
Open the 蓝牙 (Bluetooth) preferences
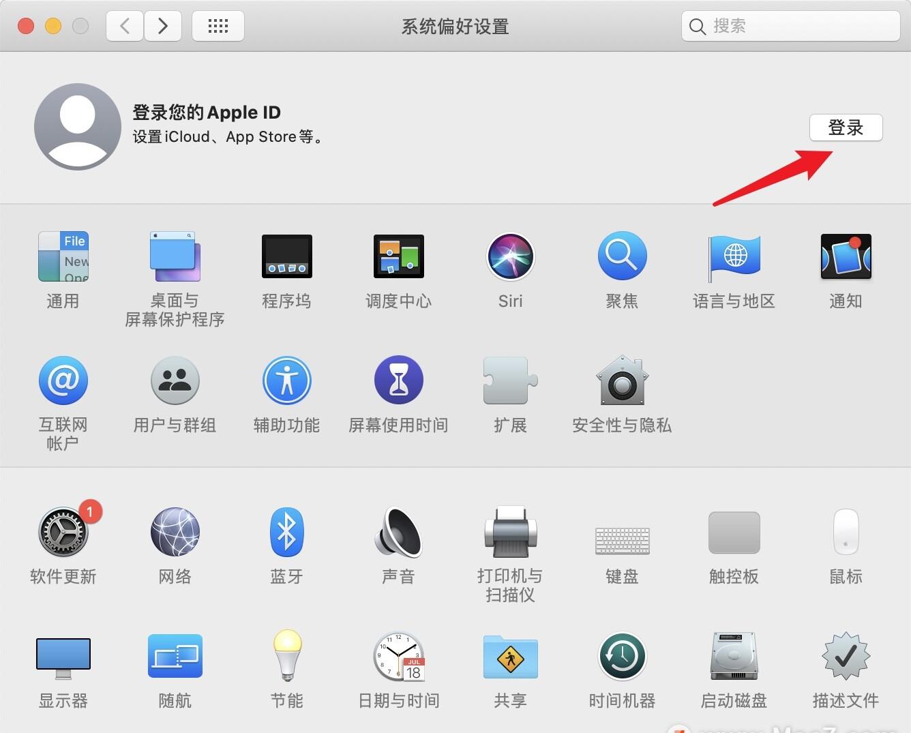(x=286, y=532)
